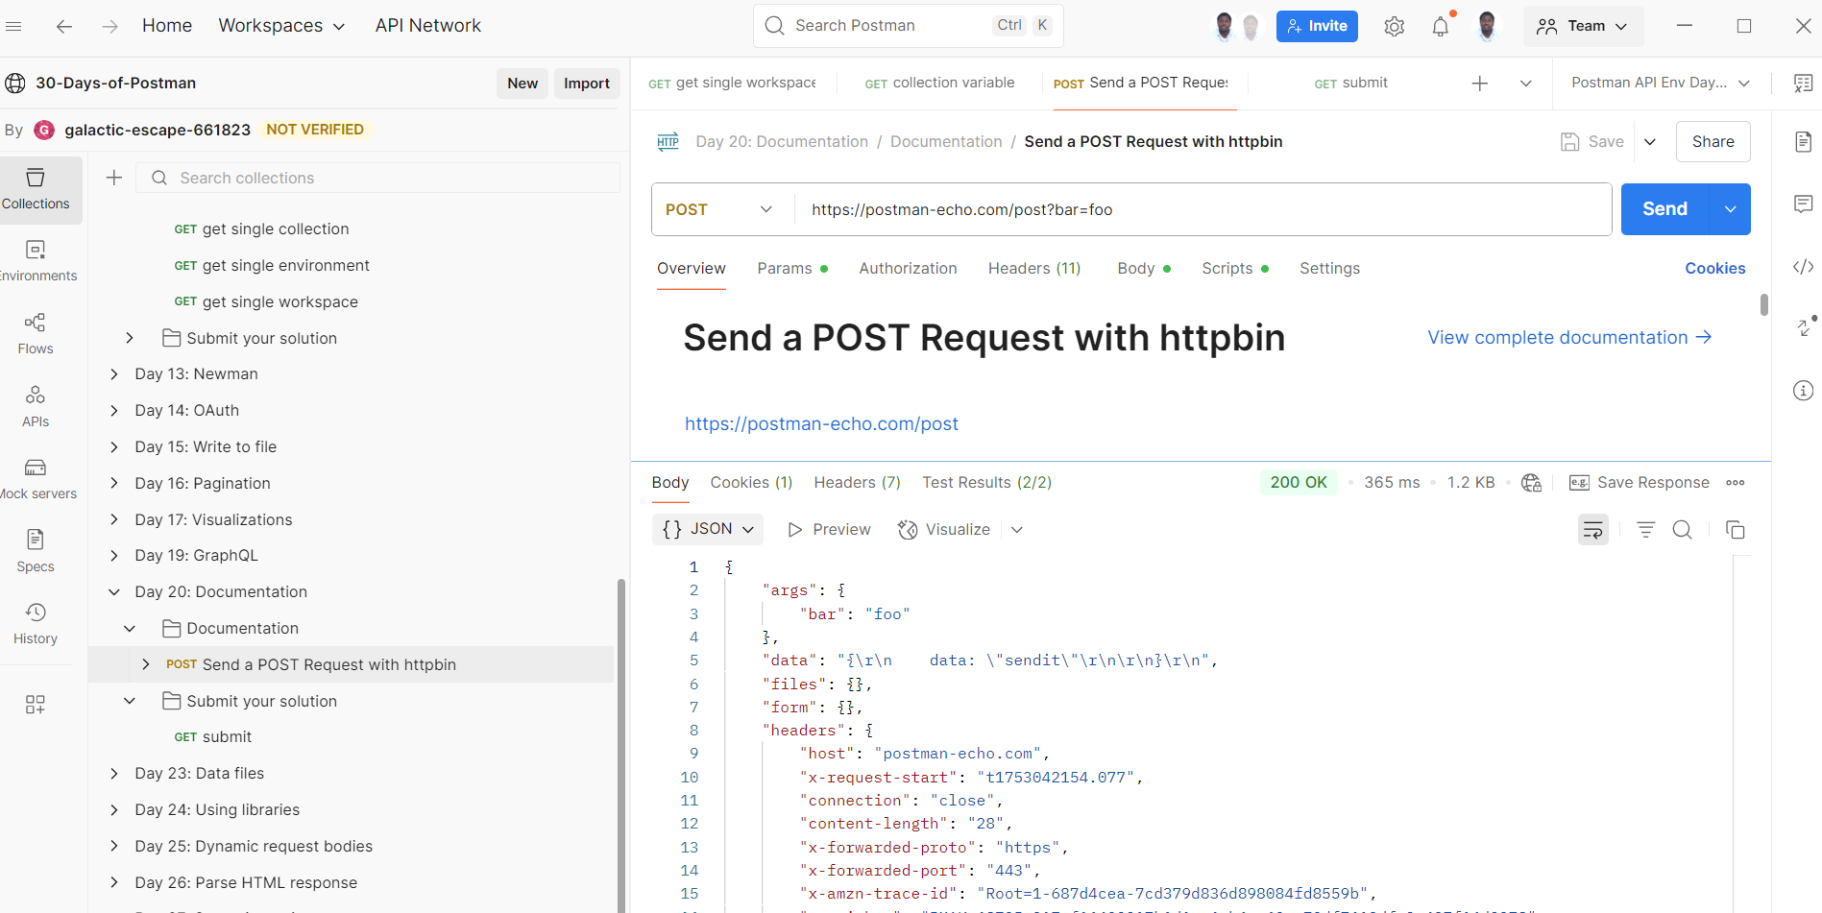Select 'GET collection variable' tab

pos(939,84)
